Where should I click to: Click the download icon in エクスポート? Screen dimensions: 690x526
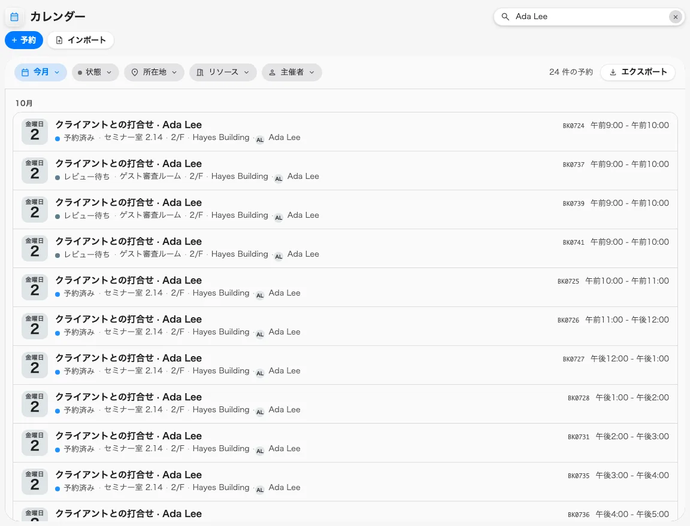pyautogui.click(x=613, y=72)
